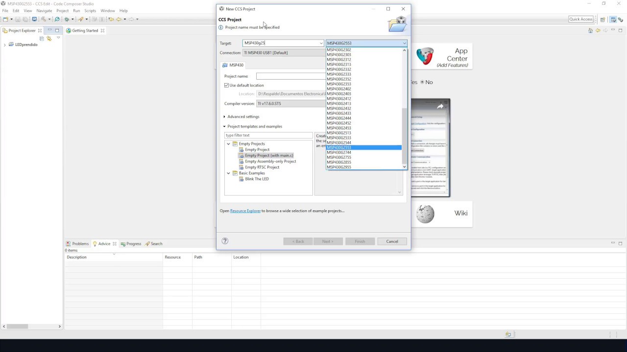Open the Debug toolbar dropdown arrow
Image resolution: width=627 pixels, height=352 pixels.
[x=72, y=20]
